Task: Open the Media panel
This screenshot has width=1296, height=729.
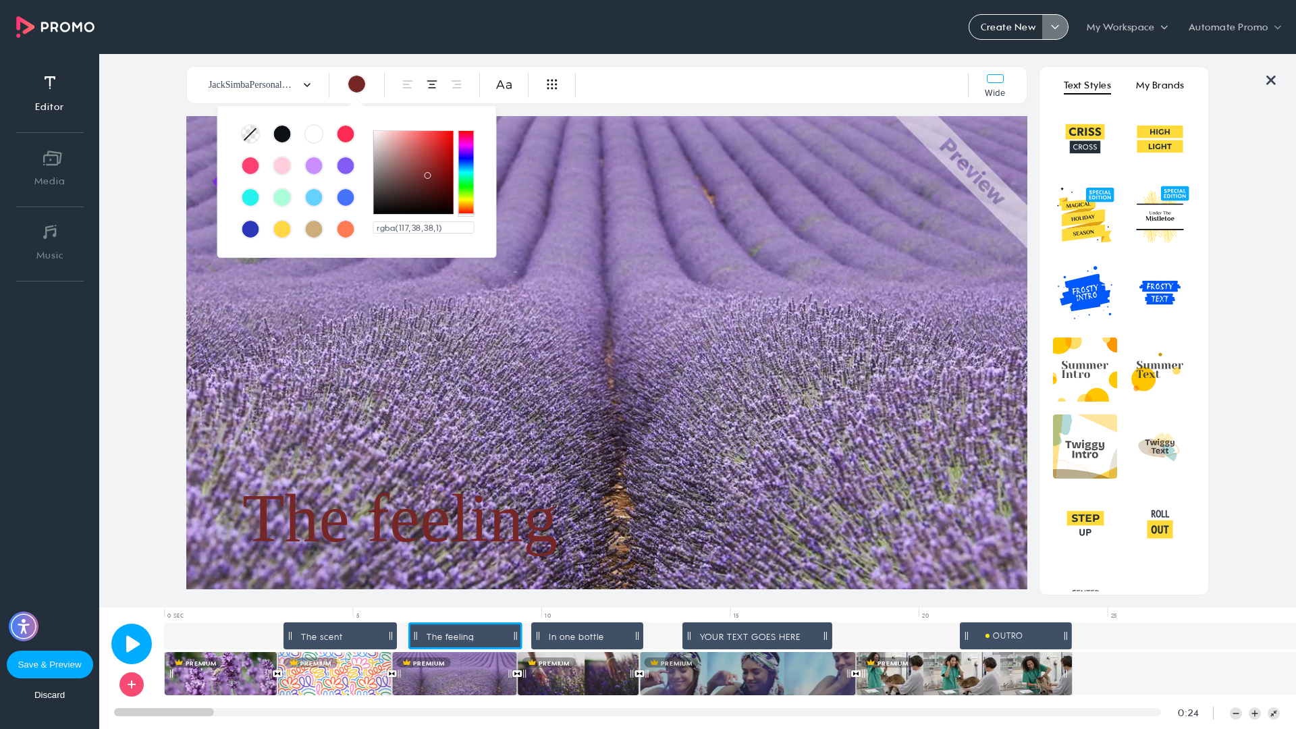Action: pos(49,169)
